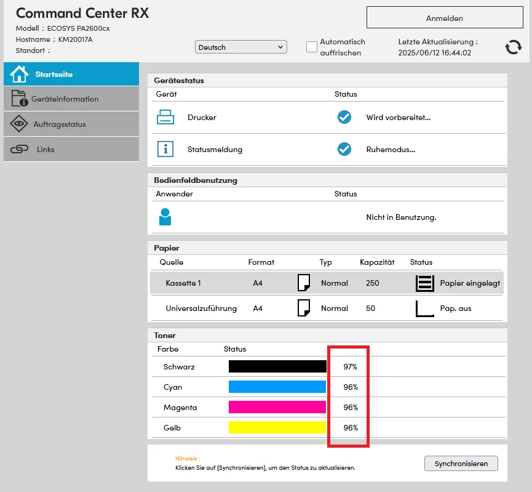Click the Command Center RX title

pyautogui.click(x=82, y=14)
